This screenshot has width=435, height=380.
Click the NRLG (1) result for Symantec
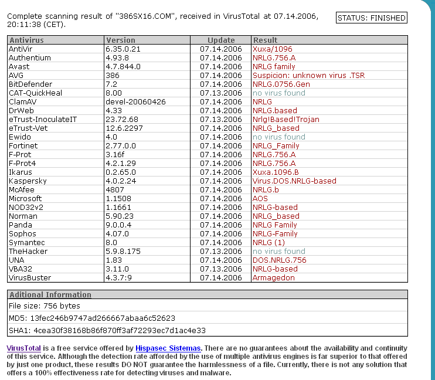[269, 242]
